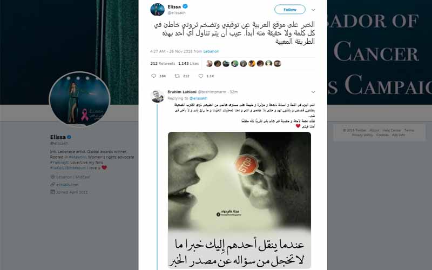Open Brahim Lahiani's profile avatar

pos(157,96)
